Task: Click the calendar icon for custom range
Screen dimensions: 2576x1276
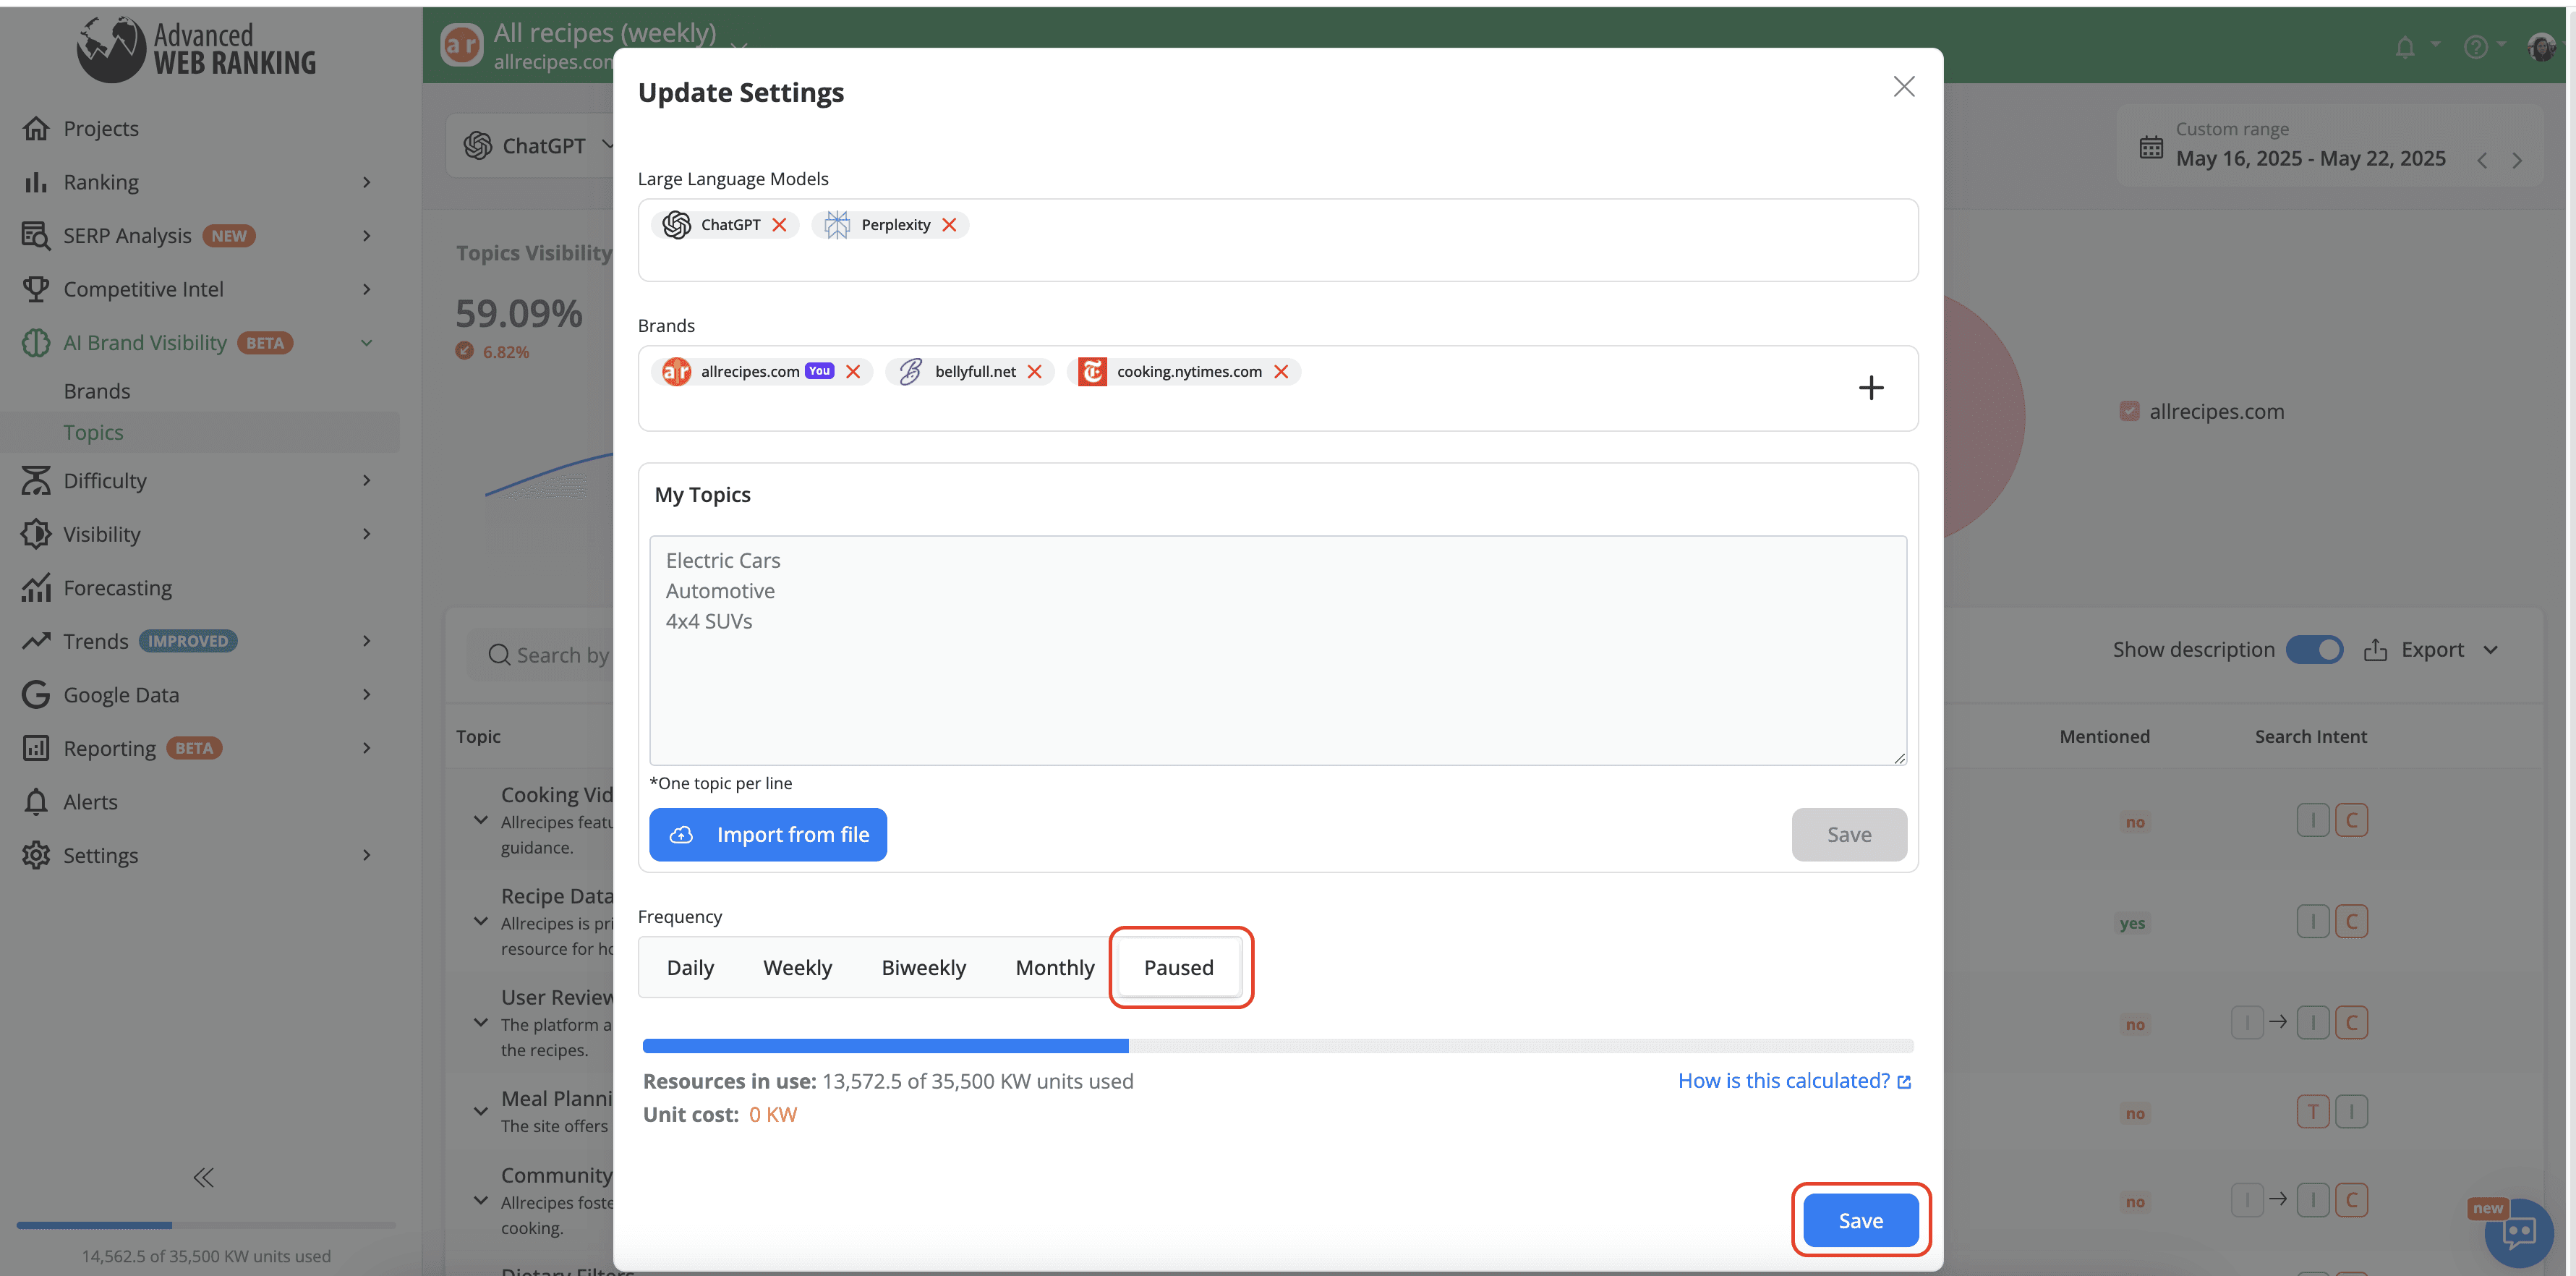Action: [x=2150, y=147]
